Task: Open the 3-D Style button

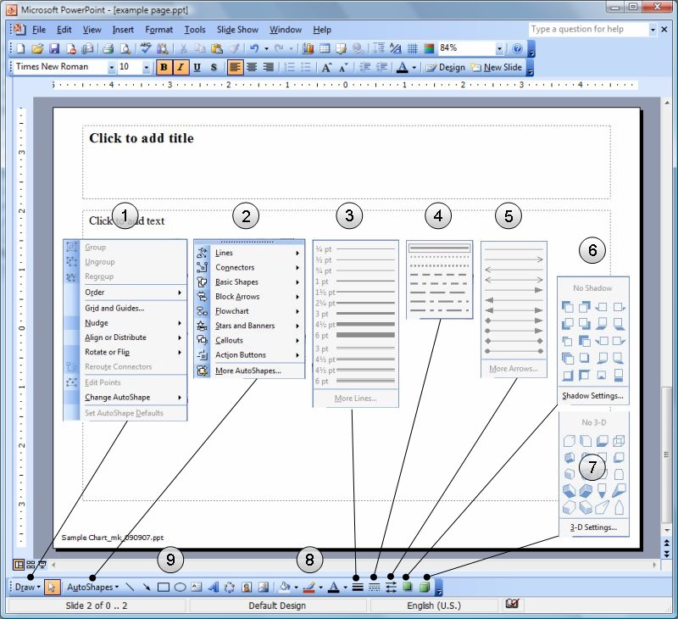Action: [x=424, y=587]
